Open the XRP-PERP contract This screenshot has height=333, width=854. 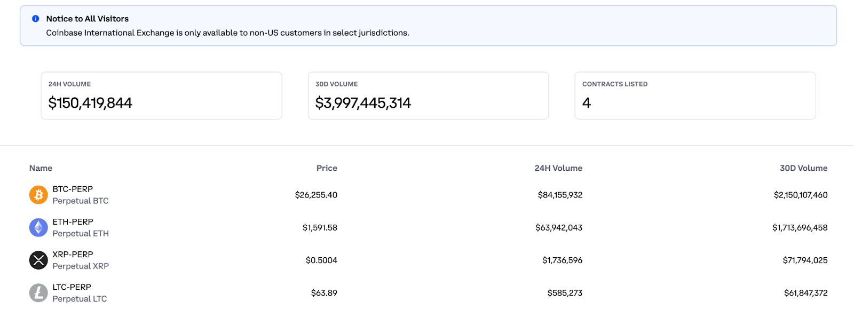coord(73,254)
